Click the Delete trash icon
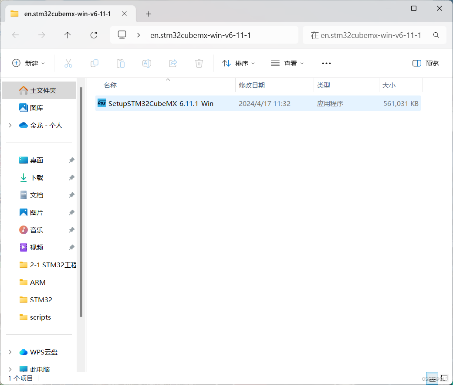 coord(199,63)
